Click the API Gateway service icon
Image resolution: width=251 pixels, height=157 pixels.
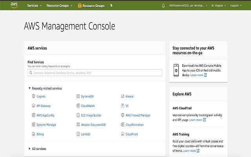pyautogui.click(x=33, y=106)
